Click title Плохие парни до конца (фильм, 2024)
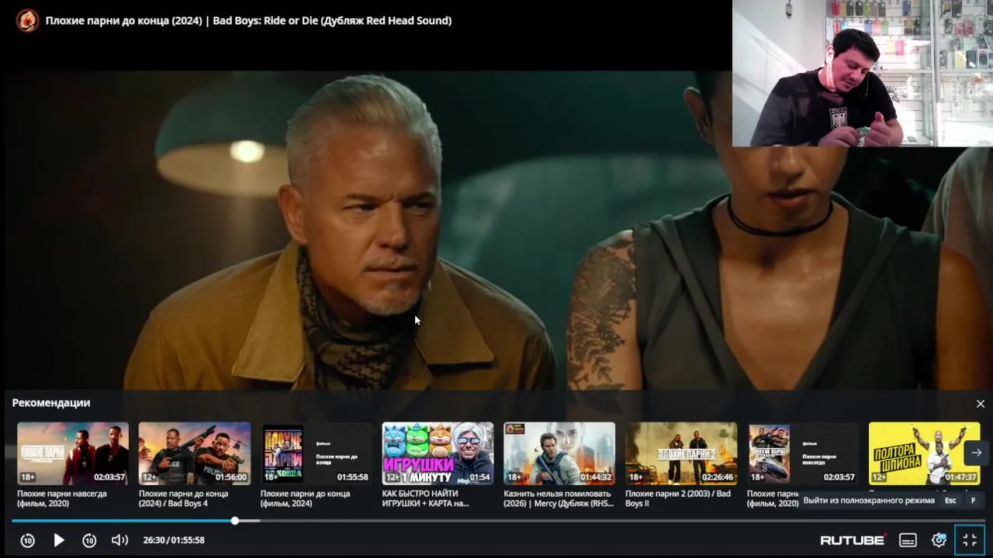 click(306, 498)
